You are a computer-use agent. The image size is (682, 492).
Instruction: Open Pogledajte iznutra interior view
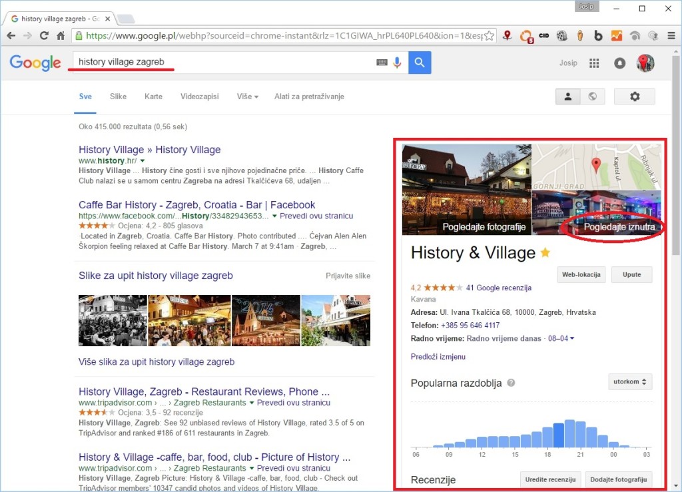pos(596,212)
